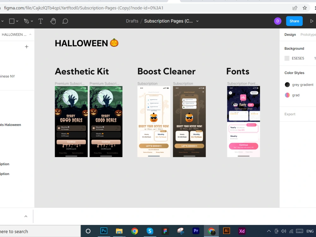Switch to the Prototype tab
This screenshot has height=237, width=316.
pos(308,34)
